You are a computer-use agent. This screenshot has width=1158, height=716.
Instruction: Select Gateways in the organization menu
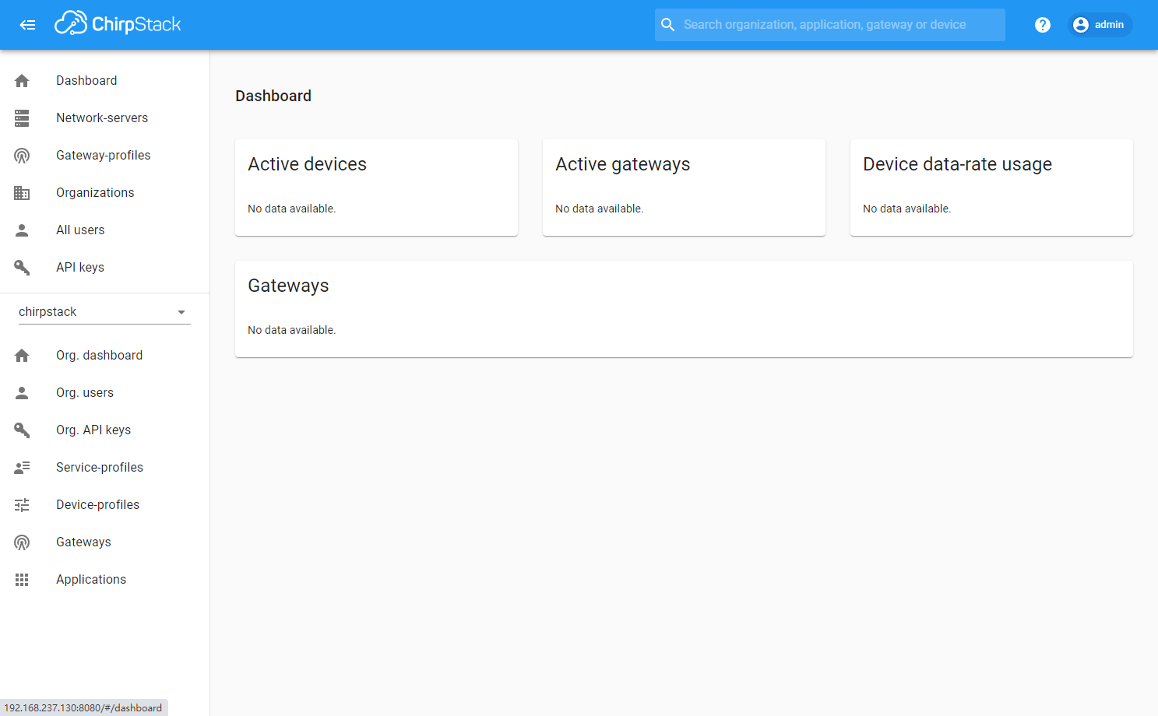[83, 542]
